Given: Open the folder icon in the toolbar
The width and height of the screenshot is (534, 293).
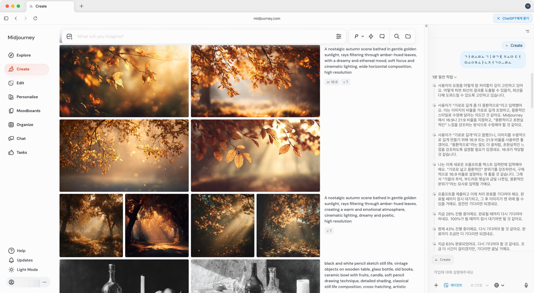Looking at the screenshot, I should [x=408, y=36].
